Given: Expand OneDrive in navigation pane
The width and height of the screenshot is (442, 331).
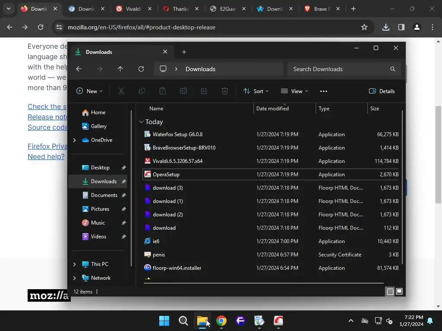Looking at the screenshot, I should point(74,140).
